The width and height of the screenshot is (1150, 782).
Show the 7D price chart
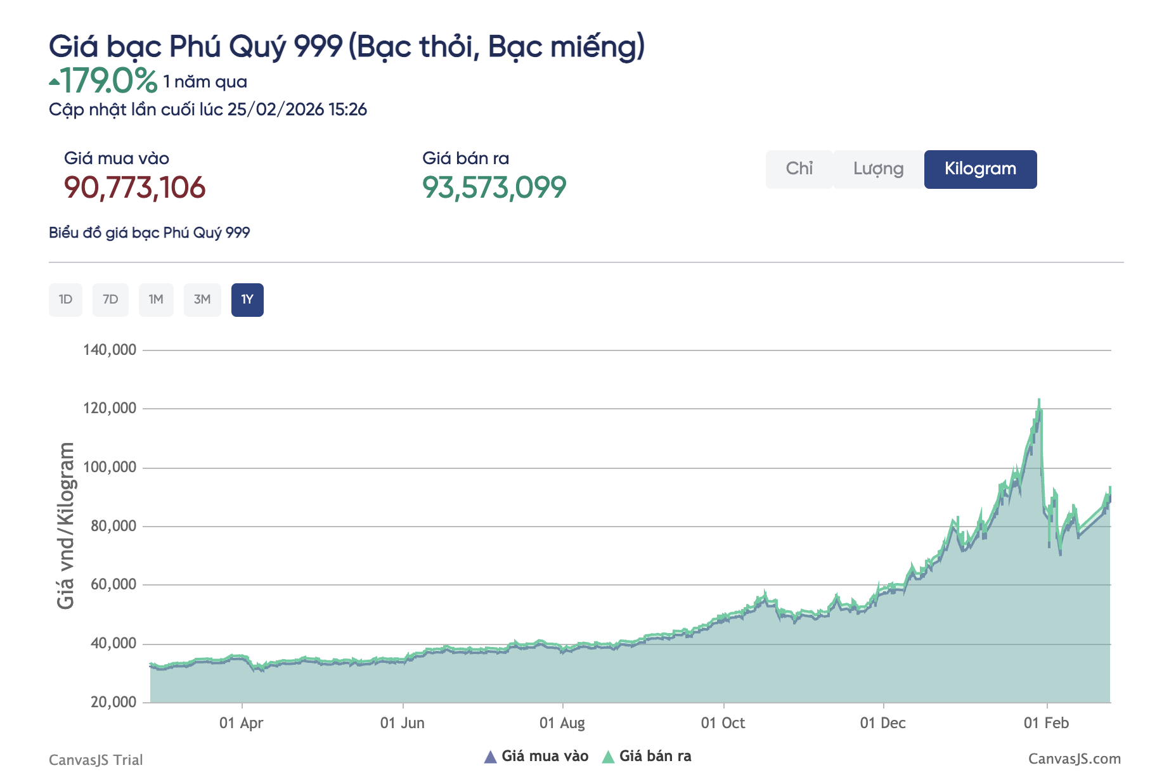110,299
